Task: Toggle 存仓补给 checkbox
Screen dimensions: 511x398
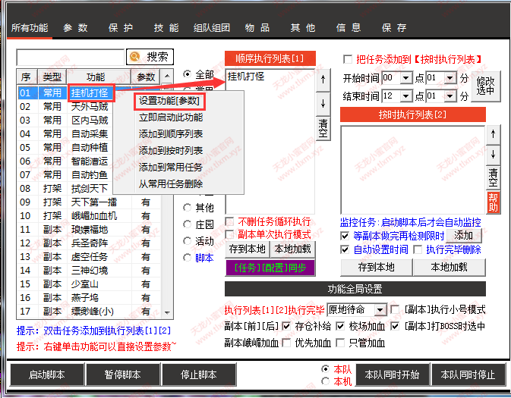Action: (286, 326)
